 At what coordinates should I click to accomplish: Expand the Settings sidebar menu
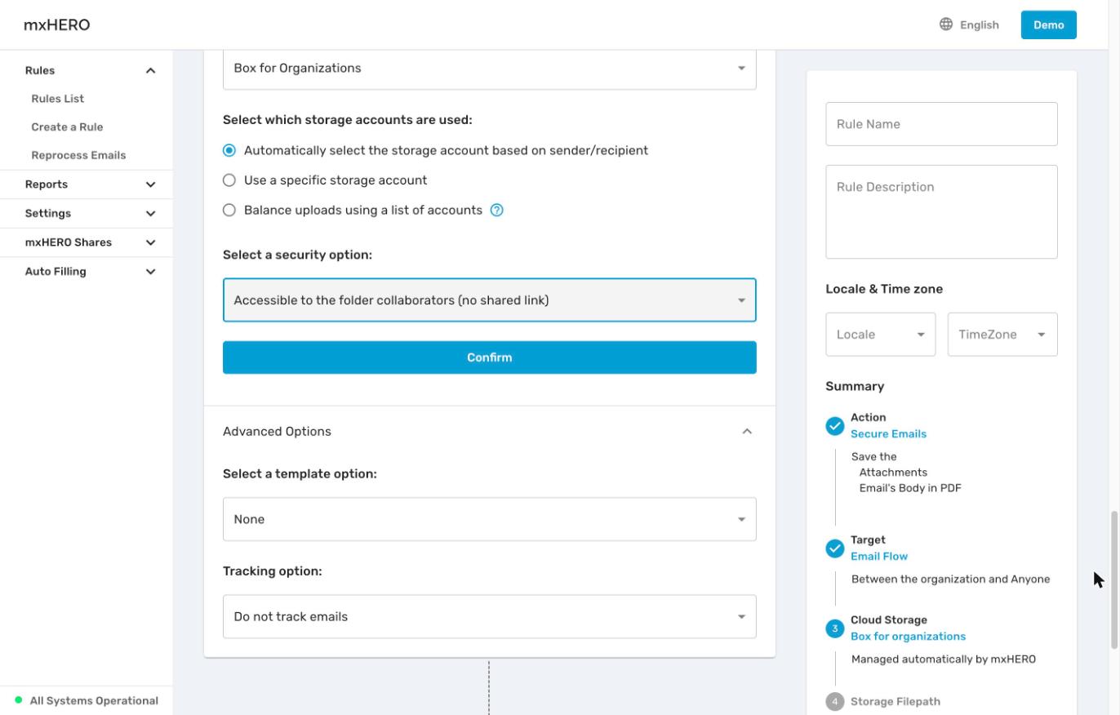coord(150,213)
